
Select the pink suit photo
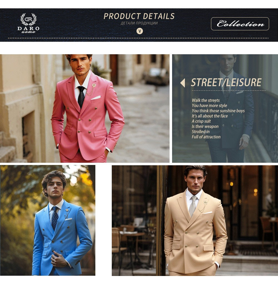[85, 108]
